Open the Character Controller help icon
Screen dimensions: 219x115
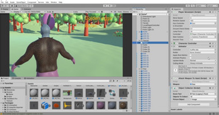(210, 44)
